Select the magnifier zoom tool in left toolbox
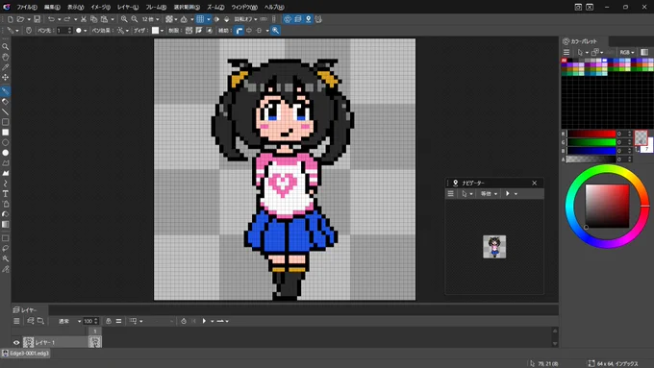The image size is (654, 368). (x=6, y=47)
